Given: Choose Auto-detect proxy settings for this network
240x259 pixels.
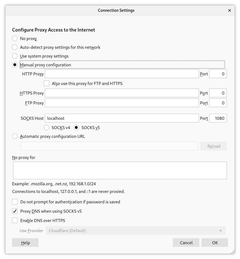Looking at the screenshot, I should pos(15,47).
